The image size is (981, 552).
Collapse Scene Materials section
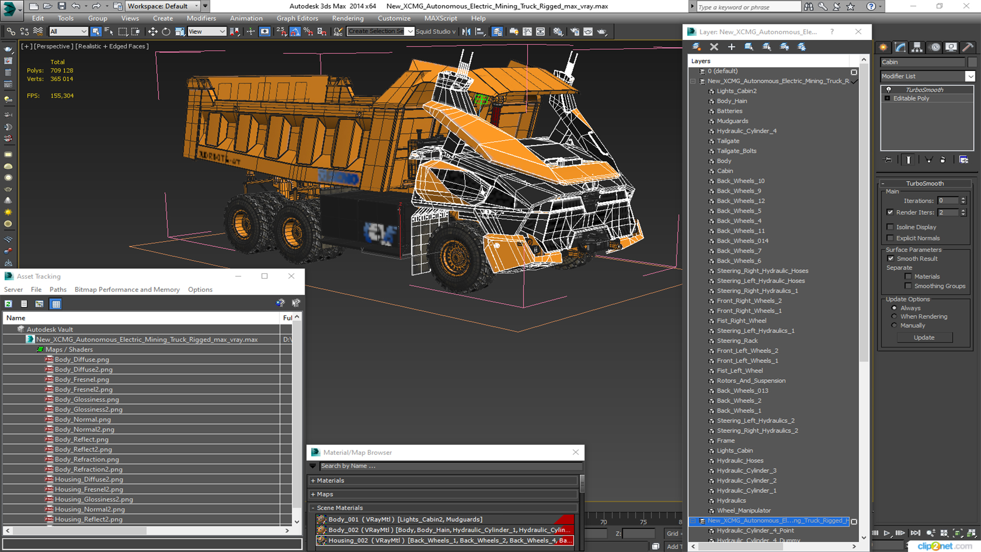pyautogui.click(x=313, y=508)
